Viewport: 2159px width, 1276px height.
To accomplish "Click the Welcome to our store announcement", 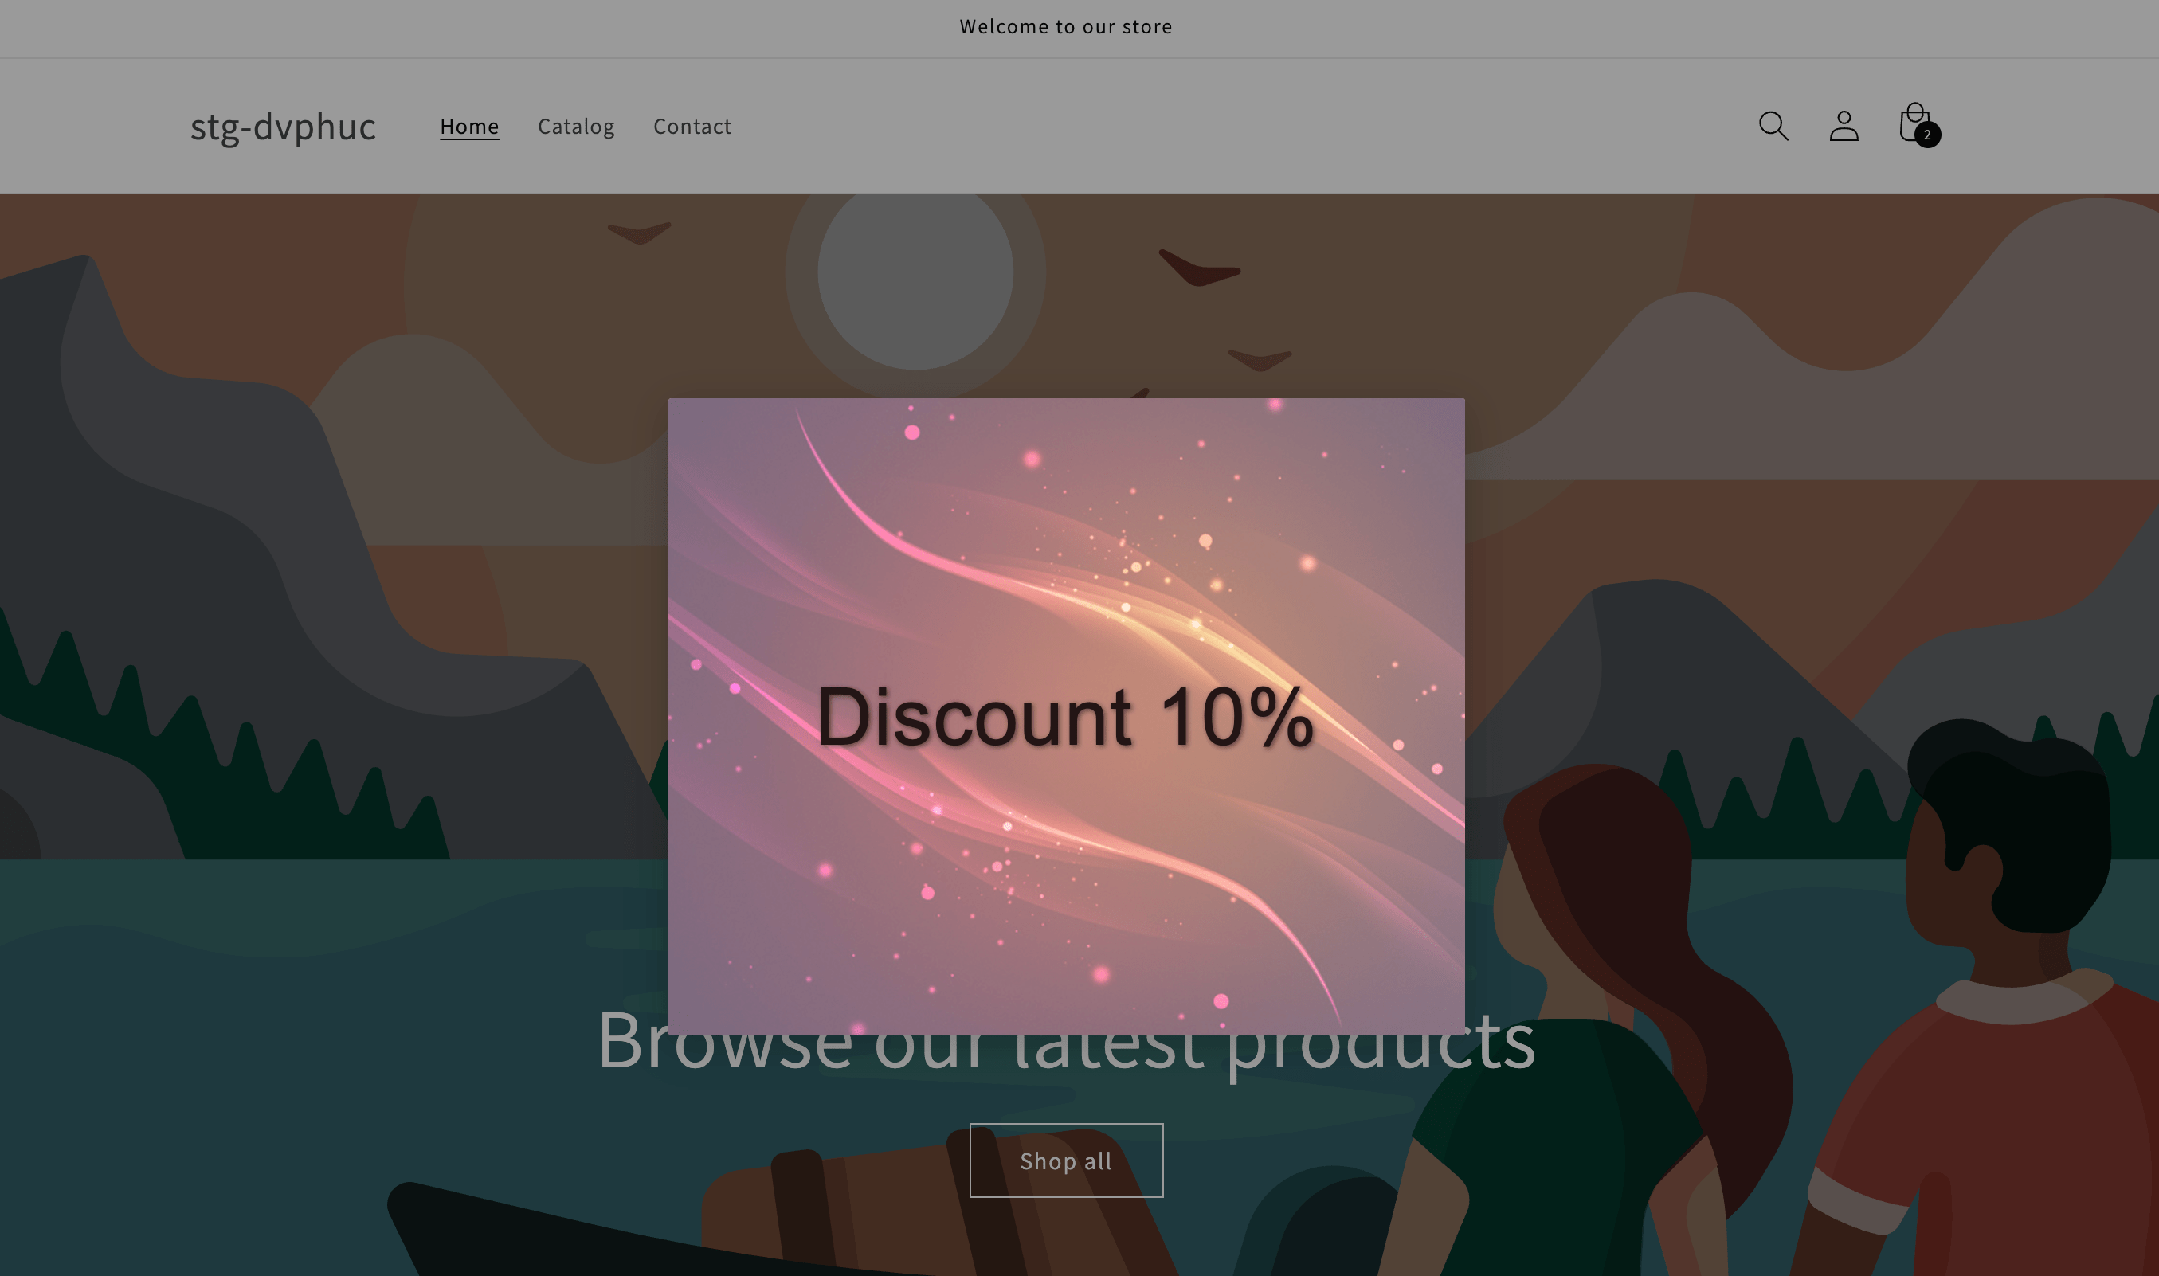I will coord(1066,26).
